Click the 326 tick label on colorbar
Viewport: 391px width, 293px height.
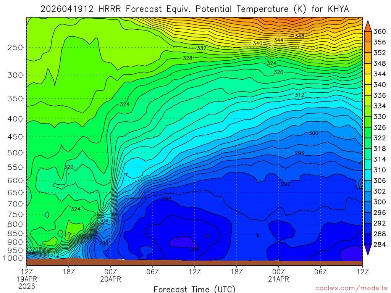(379, 127)
